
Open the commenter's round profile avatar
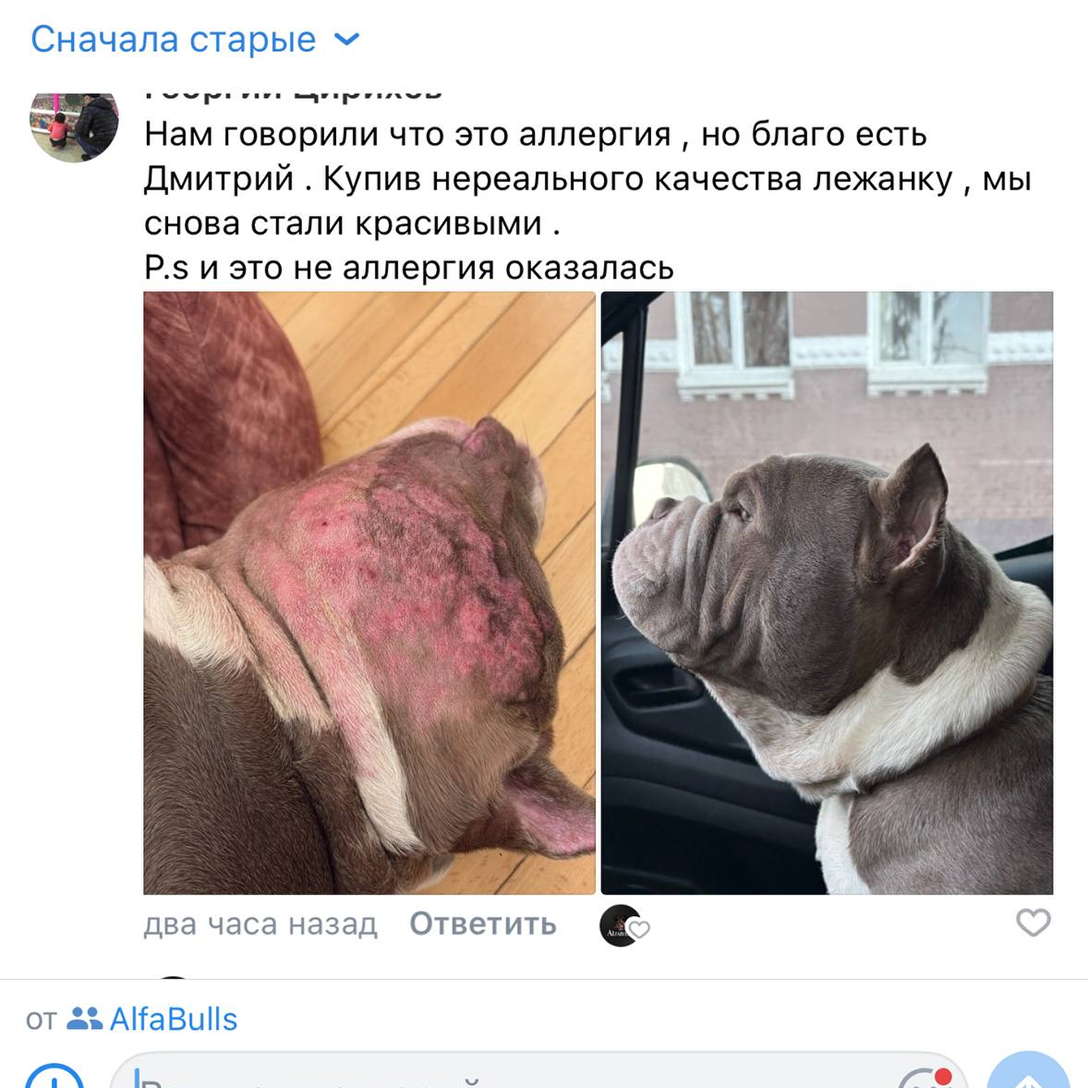click(75, 127)
